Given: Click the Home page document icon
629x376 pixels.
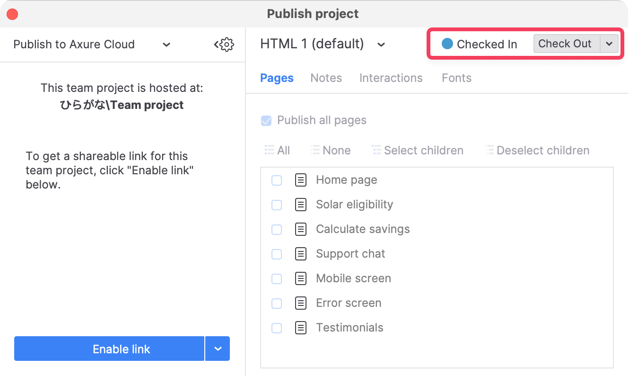Looking at the screenshot, I should [301, 180].
